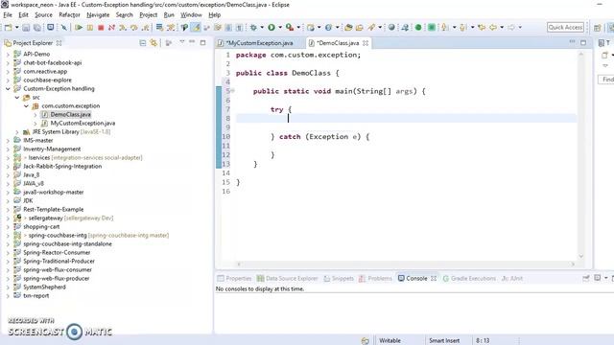Click the Run Last Tool icon

point(290,28)
